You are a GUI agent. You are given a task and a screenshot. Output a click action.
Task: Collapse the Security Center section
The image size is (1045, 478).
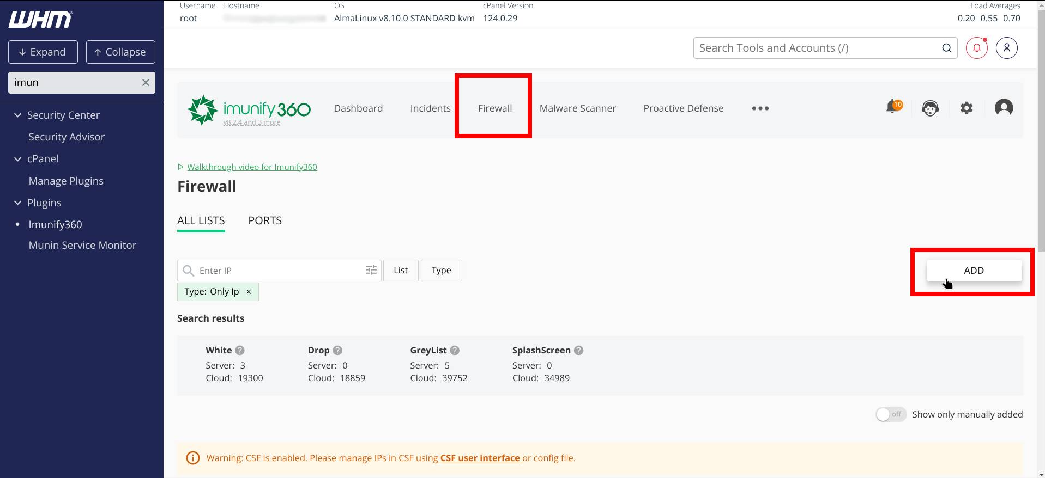tap(17, 115)
